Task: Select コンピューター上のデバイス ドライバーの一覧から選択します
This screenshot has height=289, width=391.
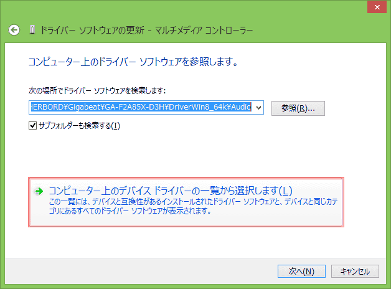Action: click(186, 202)
